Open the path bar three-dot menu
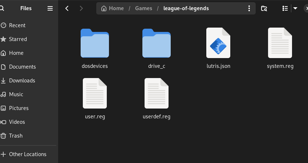The image size is (308, 163). tap(249, 8)
